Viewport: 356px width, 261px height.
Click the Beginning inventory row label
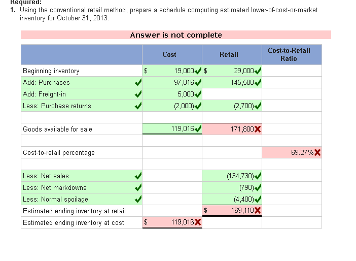51,71
